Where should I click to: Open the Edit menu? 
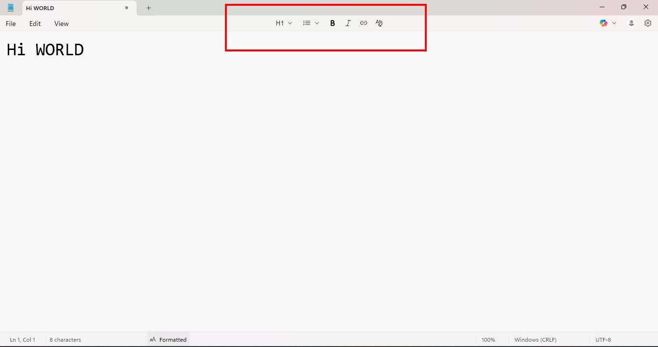35,24
